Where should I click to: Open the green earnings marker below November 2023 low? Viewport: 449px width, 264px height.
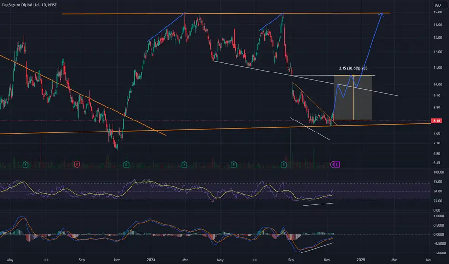126,164
